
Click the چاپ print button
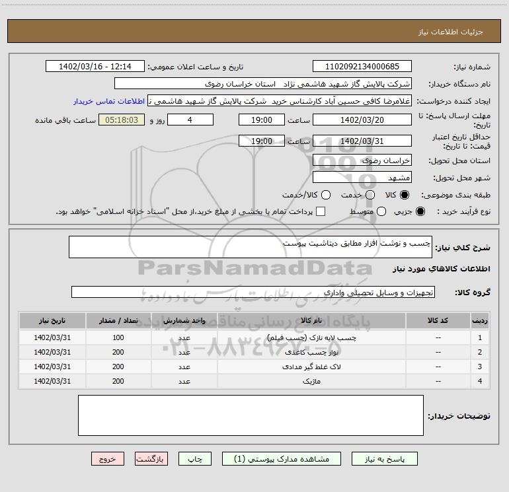(195, 459)
